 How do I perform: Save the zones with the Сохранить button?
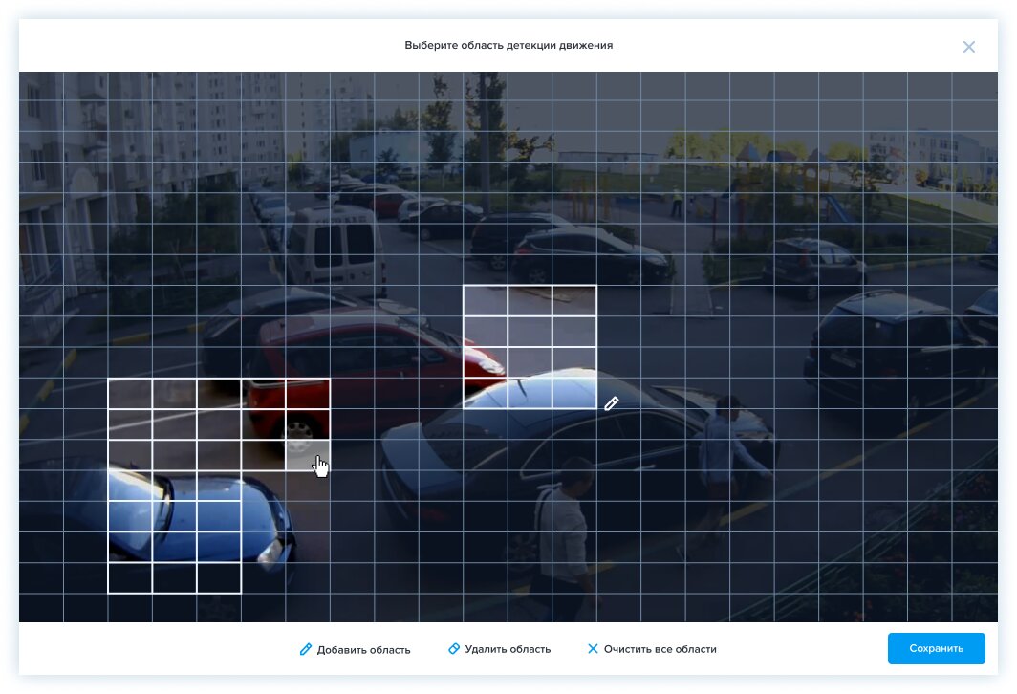point(936,649)
